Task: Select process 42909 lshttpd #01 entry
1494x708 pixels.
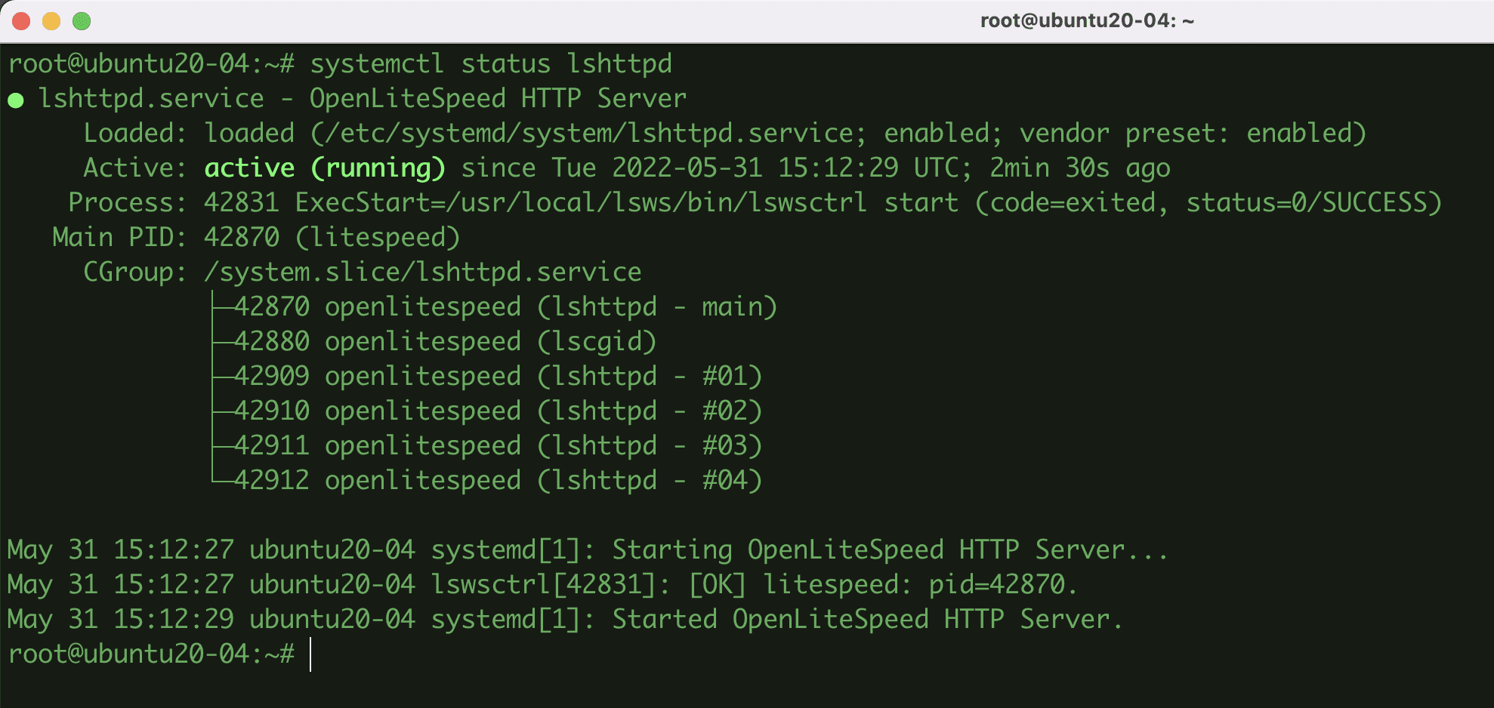Action: (497, 377)
